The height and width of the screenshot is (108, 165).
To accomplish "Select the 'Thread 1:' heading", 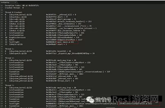I will click(10, 49).
